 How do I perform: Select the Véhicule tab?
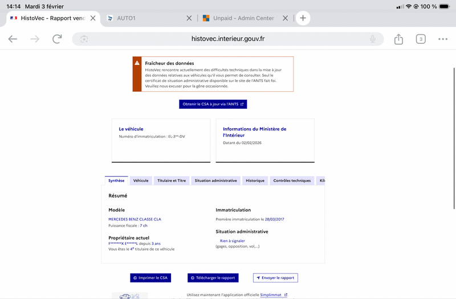(x=141, y=181)
